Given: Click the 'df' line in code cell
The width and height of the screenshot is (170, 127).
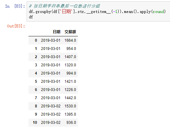Looking at the screenshot, I should pos(31,17).
